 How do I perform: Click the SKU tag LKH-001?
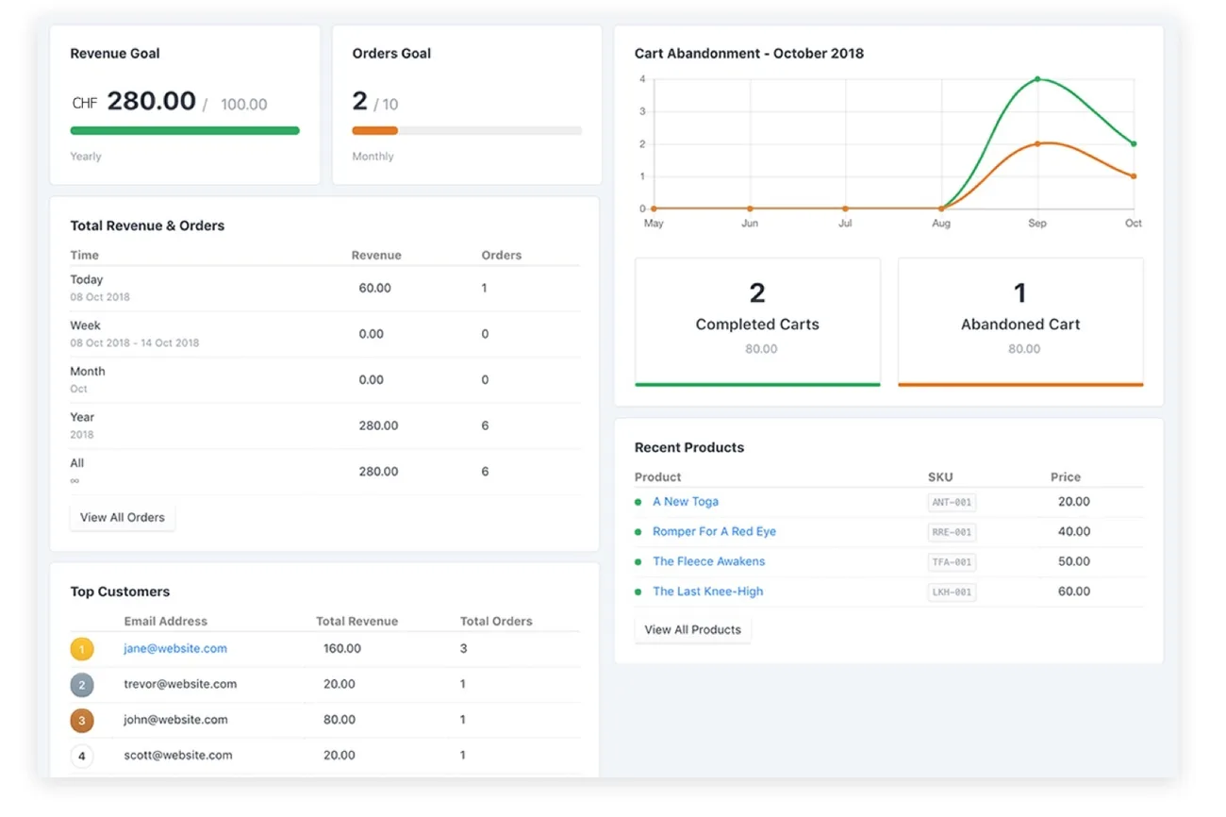(952, 592)
